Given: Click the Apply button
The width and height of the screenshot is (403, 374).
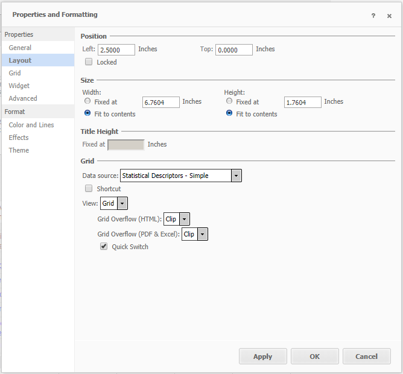Looking at the screenshot, I should pyautogui.click(x=262, y=357).
